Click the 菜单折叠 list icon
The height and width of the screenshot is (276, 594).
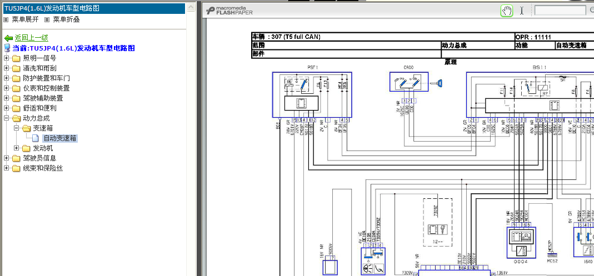point(47,19)
